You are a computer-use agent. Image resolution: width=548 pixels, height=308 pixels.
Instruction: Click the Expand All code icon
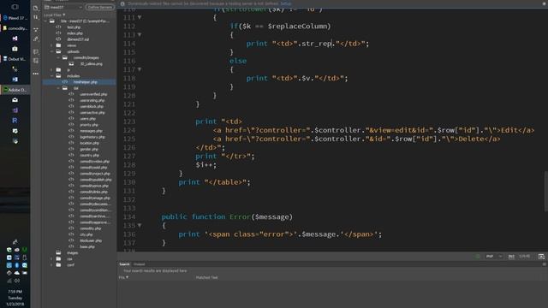tap(36, 29)
